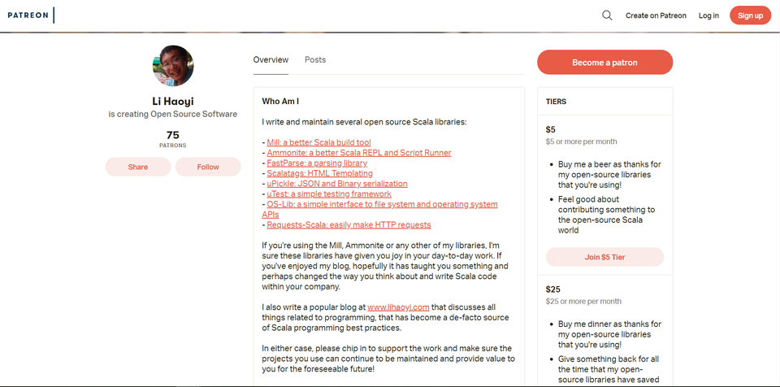
Task: Visit www.lihaoyi.com blog link
Action: click(x=398, y=307)
